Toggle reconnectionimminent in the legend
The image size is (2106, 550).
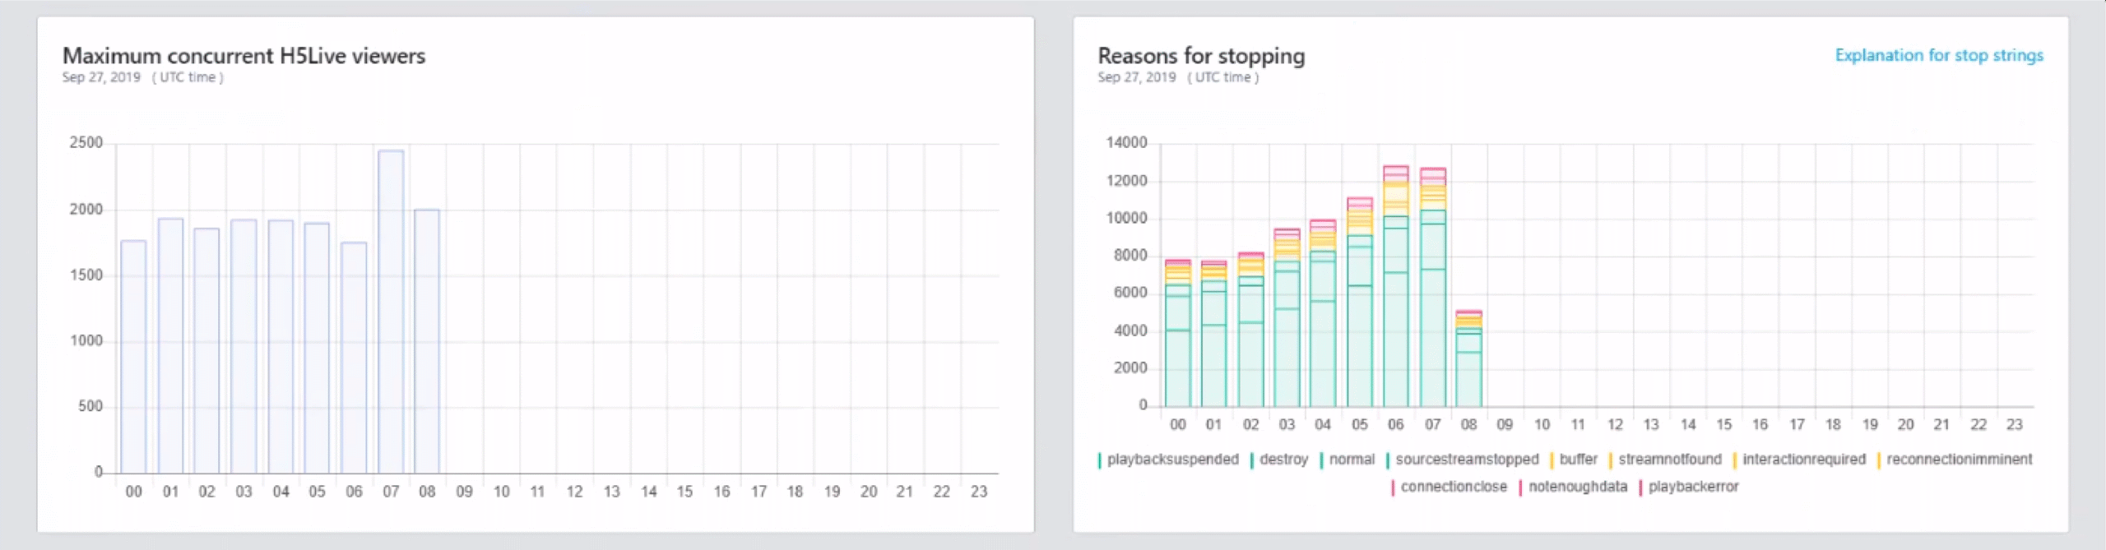[x=1959, y=460]
